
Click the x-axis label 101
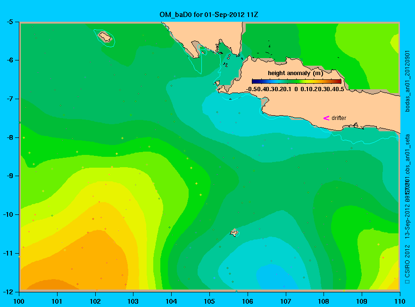pyautogui.click(x=57, y=301)
